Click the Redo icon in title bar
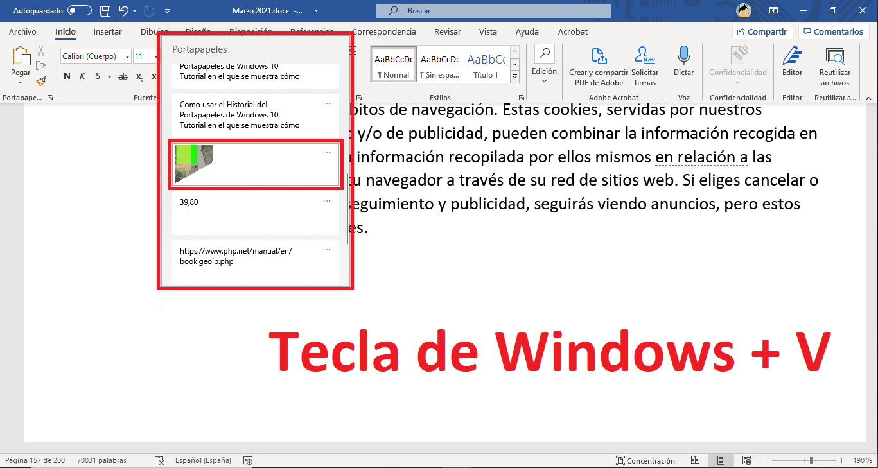Viewport: 878px width, 468px height. pyautogui.click(x=149, y=10)
